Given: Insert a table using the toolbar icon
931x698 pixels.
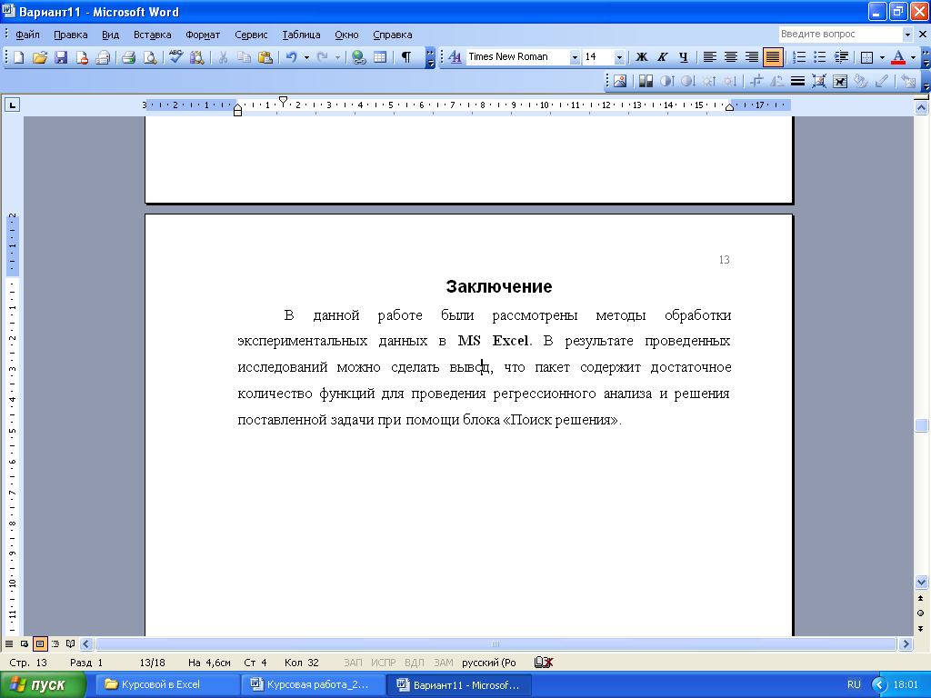Looking at the screenshot, I should [379, 57].
